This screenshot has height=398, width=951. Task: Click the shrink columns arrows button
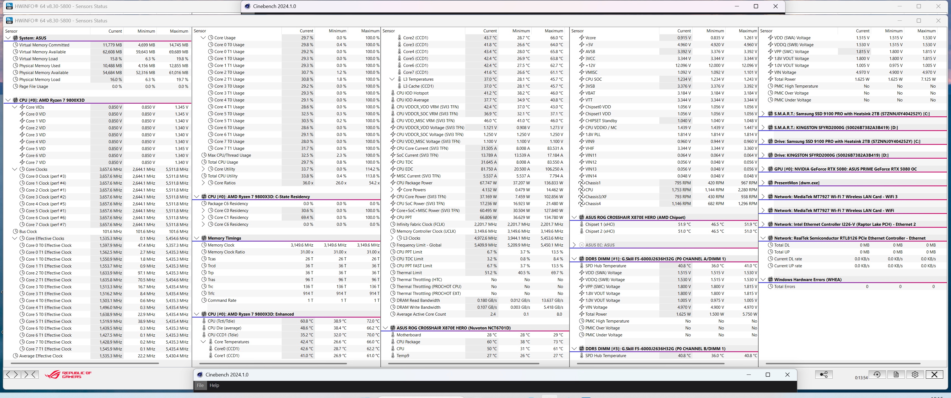30,375
